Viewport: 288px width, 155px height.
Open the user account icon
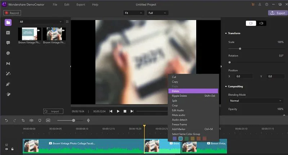[x=260, y=4]
